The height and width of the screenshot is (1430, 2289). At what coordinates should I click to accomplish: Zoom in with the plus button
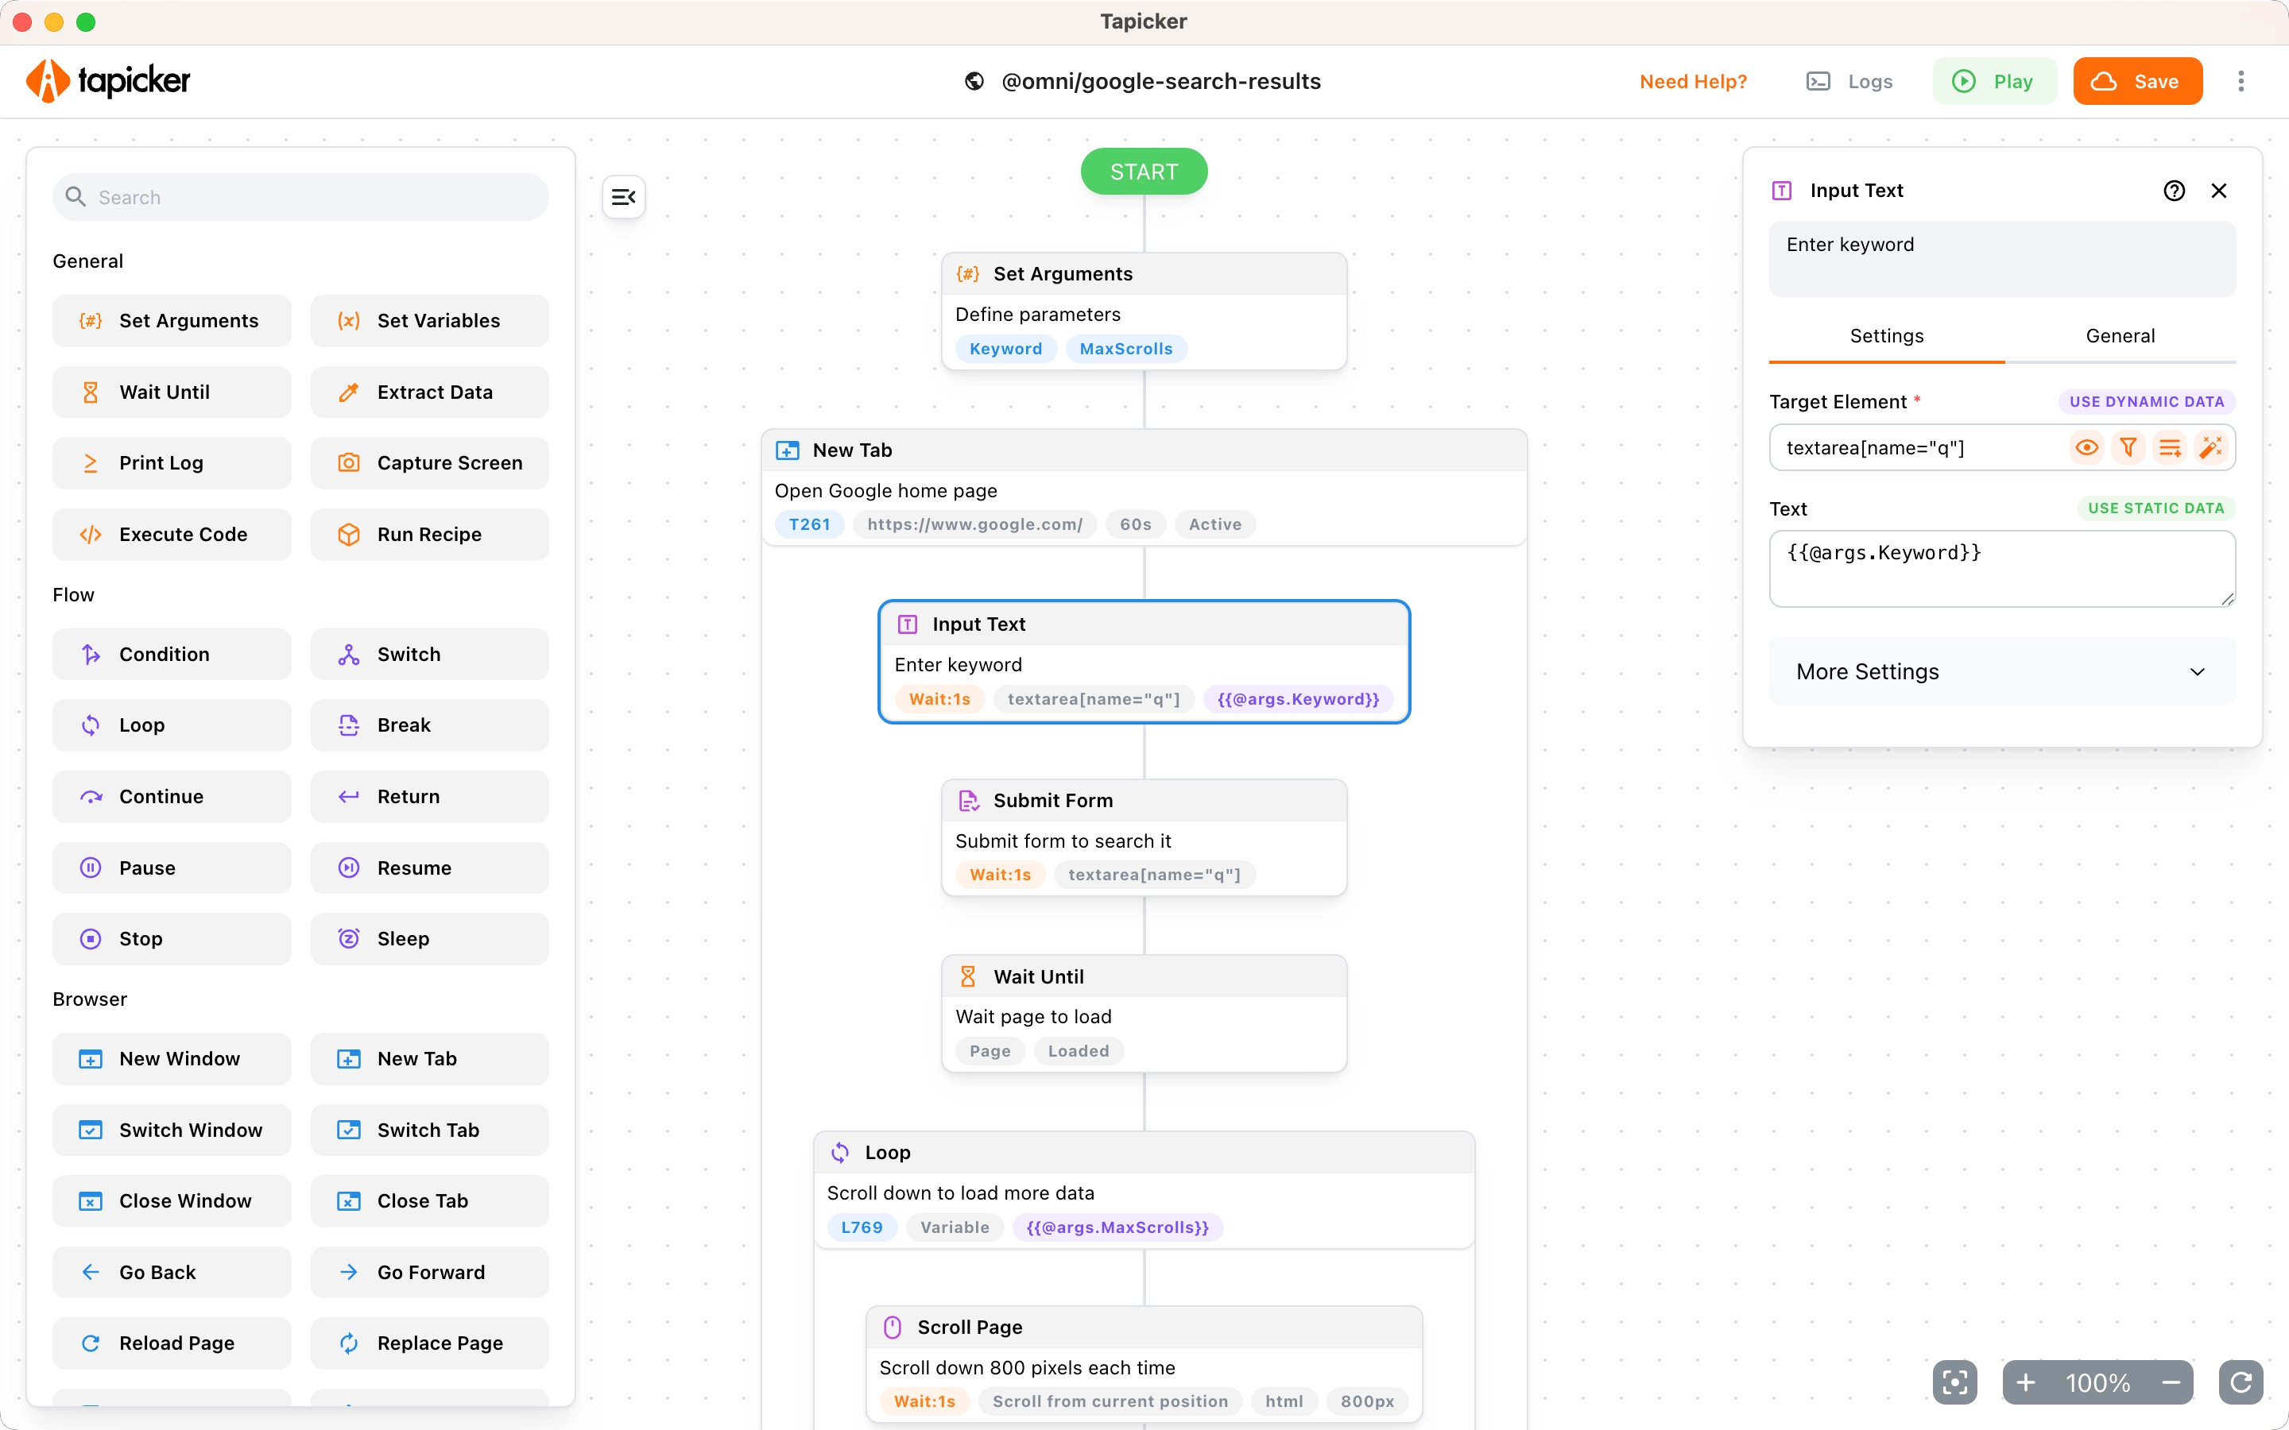(x=2025, y=1382)
